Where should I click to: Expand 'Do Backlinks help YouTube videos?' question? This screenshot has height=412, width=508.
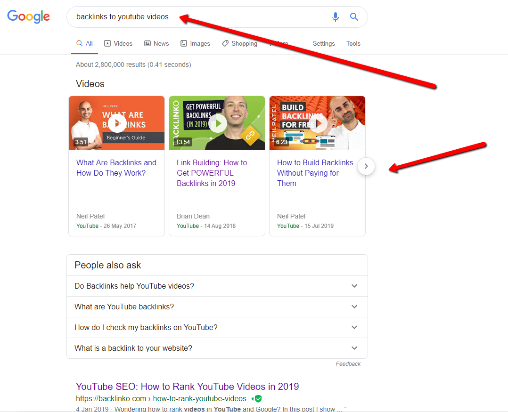(217, 286)
